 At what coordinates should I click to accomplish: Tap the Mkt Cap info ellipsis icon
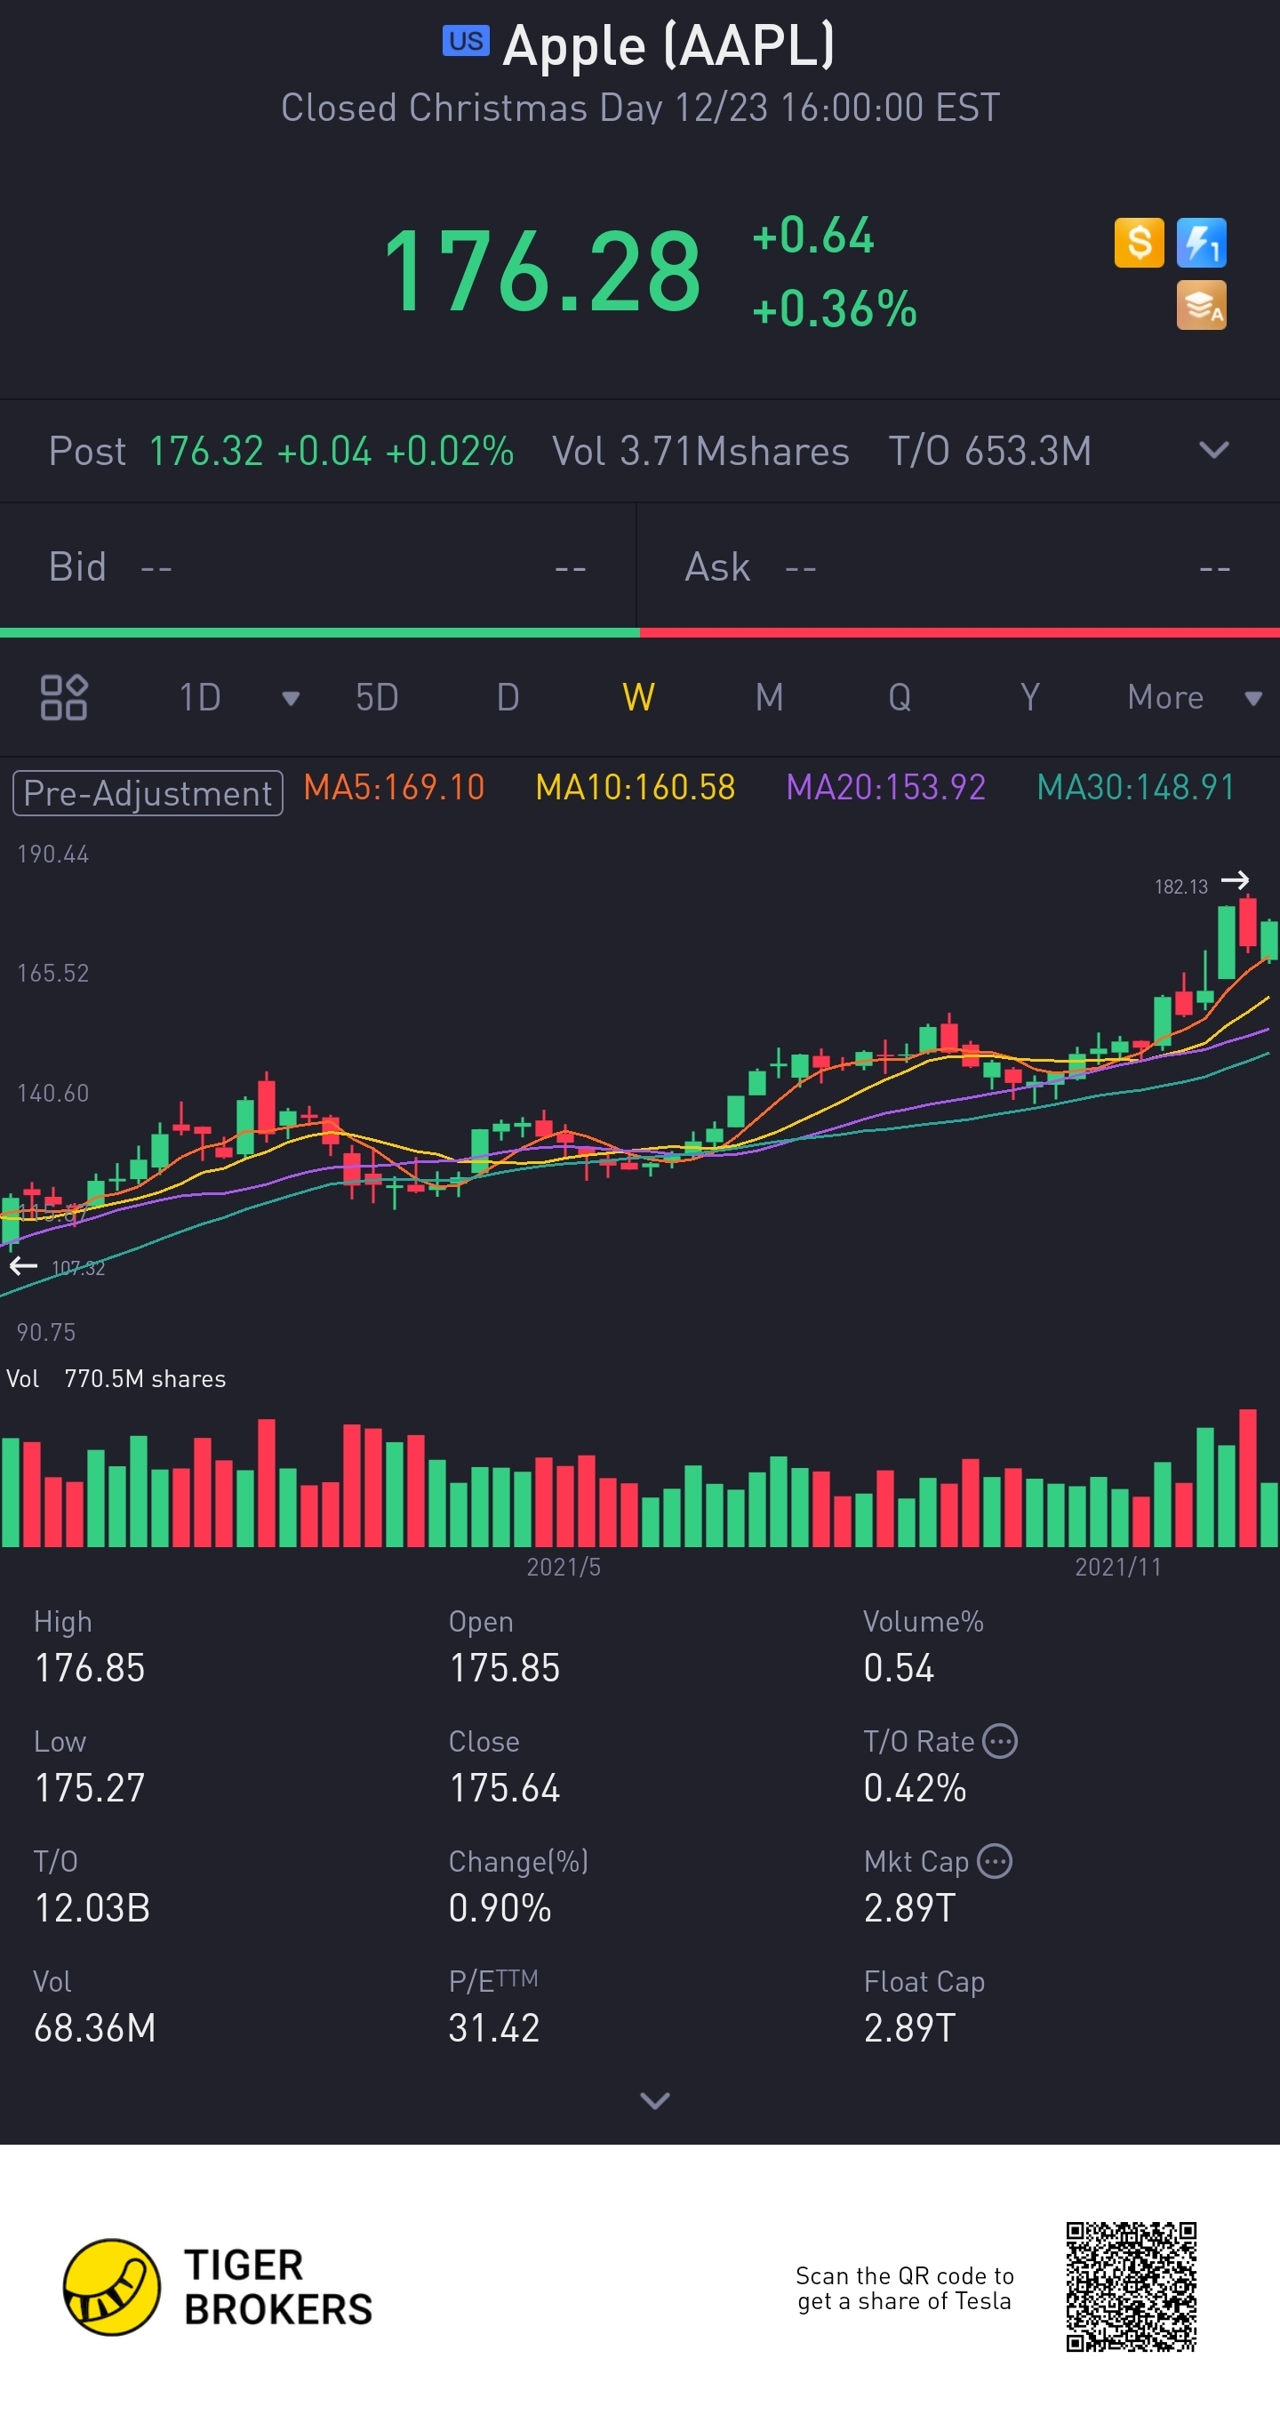(x=994, y=1861)
